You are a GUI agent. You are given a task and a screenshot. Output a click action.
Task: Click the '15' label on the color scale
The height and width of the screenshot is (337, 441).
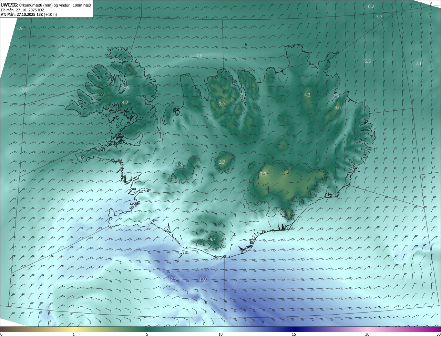(x=294, y=334)
